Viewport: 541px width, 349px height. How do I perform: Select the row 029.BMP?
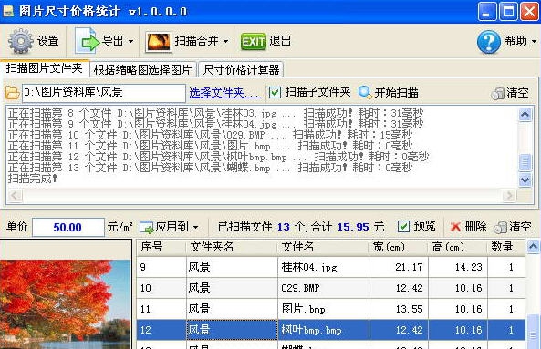pyautogui.click(x=331, y=288)
